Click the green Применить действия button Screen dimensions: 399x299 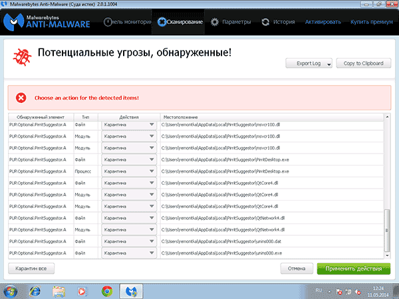tap(354, 268)
